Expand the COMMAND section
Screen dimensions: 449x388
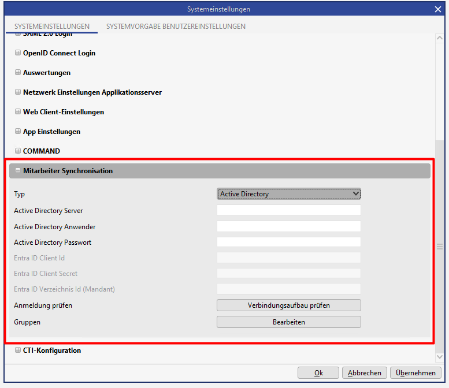(x=18, y=151)
